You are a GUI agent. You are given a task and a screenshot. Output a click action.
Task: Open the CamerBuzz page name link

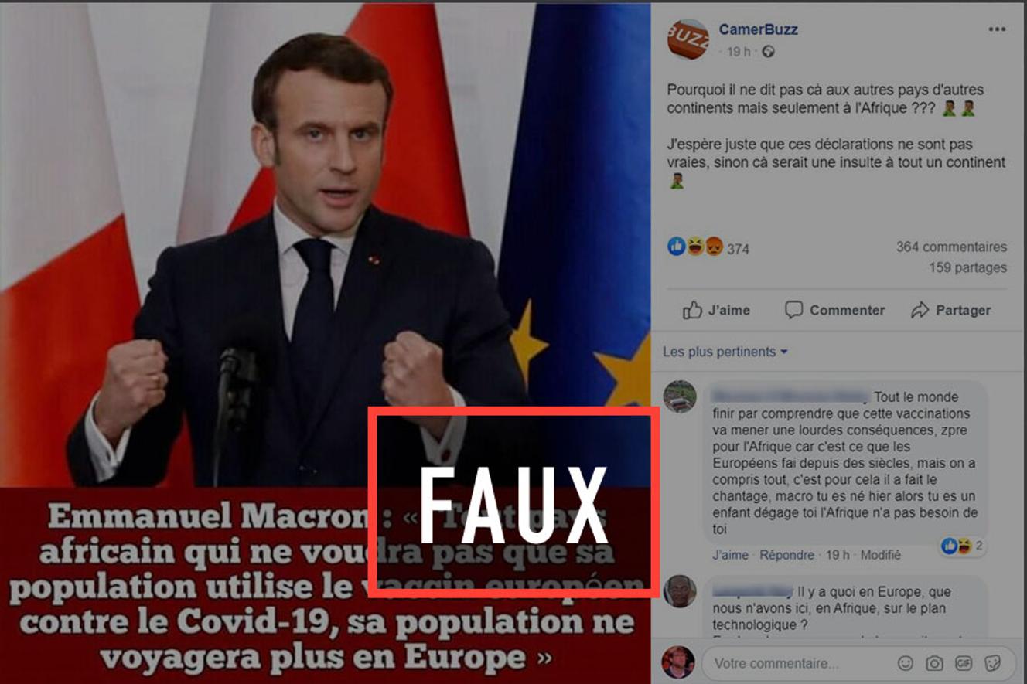click(x=758, y=29)
